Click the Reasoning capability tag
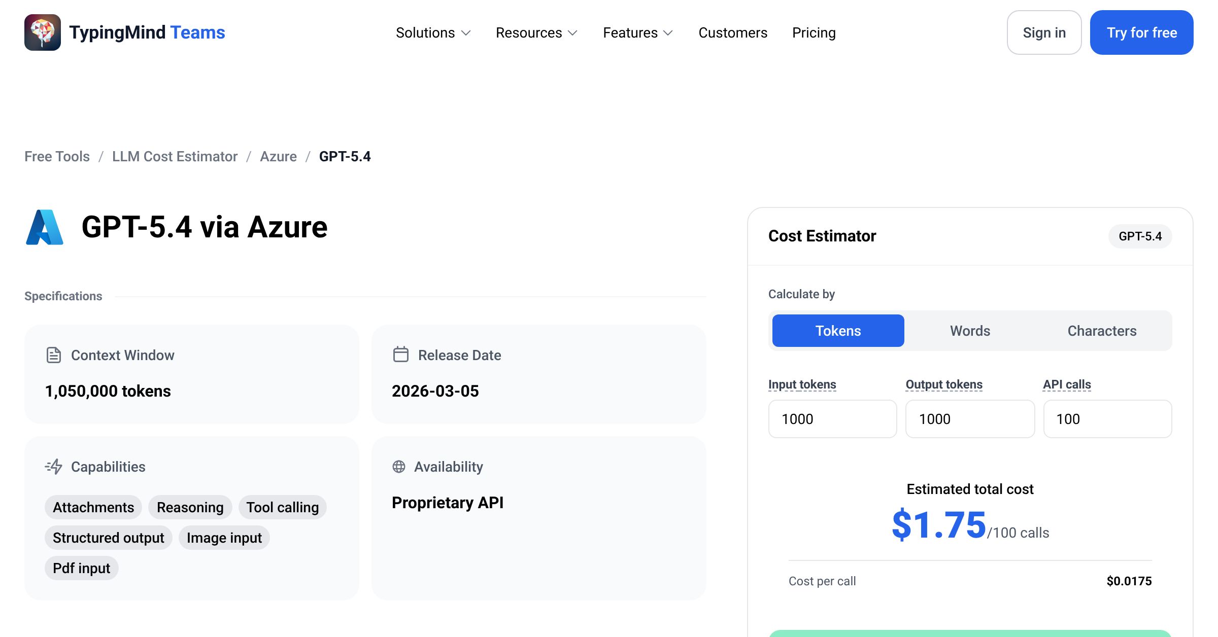The width and height of the screenshot is (1218, 637). 190,507
